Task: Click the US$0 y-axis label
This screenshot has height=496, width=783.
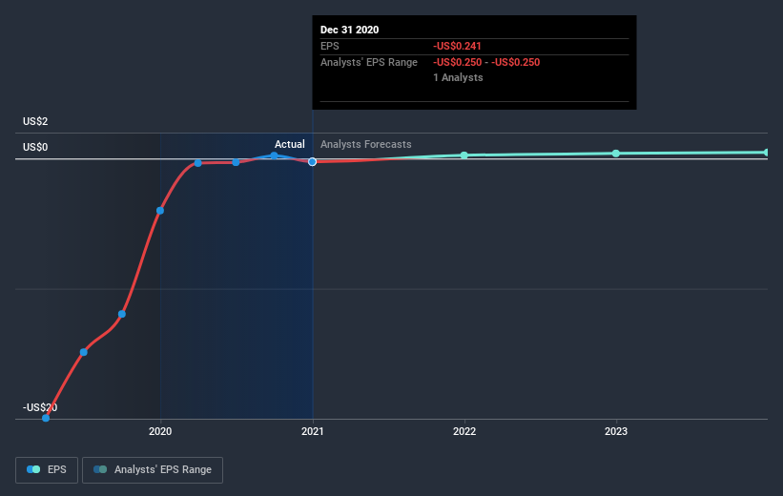Action: click(x=35, y=147)
